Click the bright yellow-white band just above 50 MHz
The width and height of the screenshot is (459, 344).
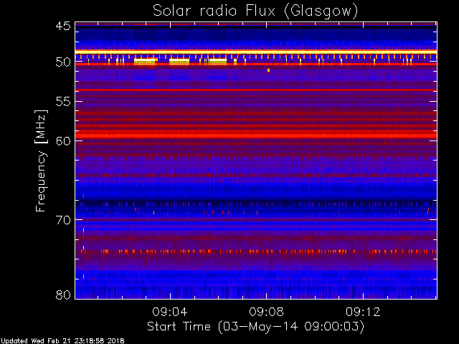pos(256,52)
